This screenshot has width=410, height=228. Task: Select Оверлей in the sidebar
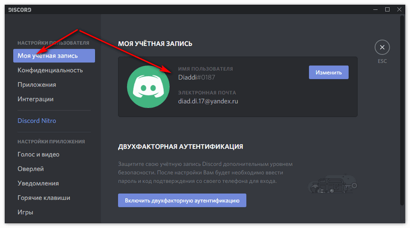click(x=31, y=169)
